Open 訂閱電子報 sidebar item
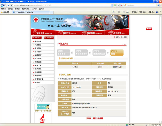 (43, 79)
